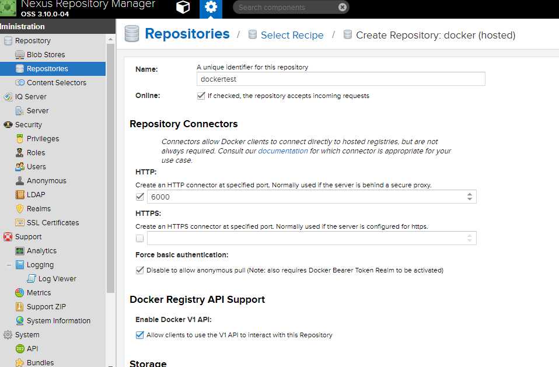Uncheck Force basic authentication
Screen dimensions: 559x367
tap(140, 270)
